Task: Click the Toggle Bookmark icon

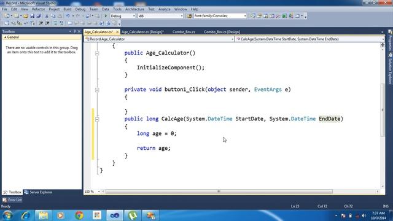Action: tap(70, 23)
